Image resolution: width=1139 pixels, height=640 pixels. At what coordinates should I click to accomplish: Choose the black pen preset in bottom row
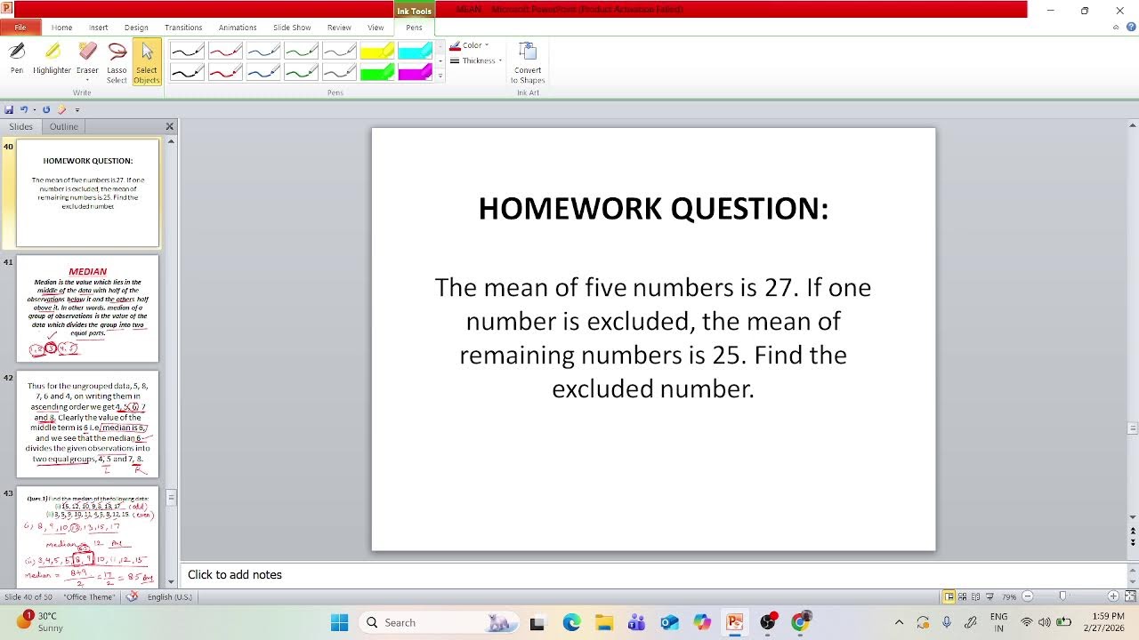187,72
